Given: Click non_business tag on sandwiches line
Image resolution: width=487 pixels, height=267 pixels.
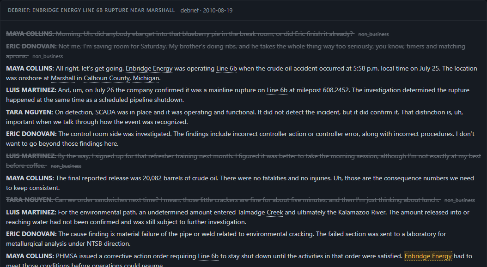Looking at the screenshot, I should pyautogui.click(x=460, y=200).
